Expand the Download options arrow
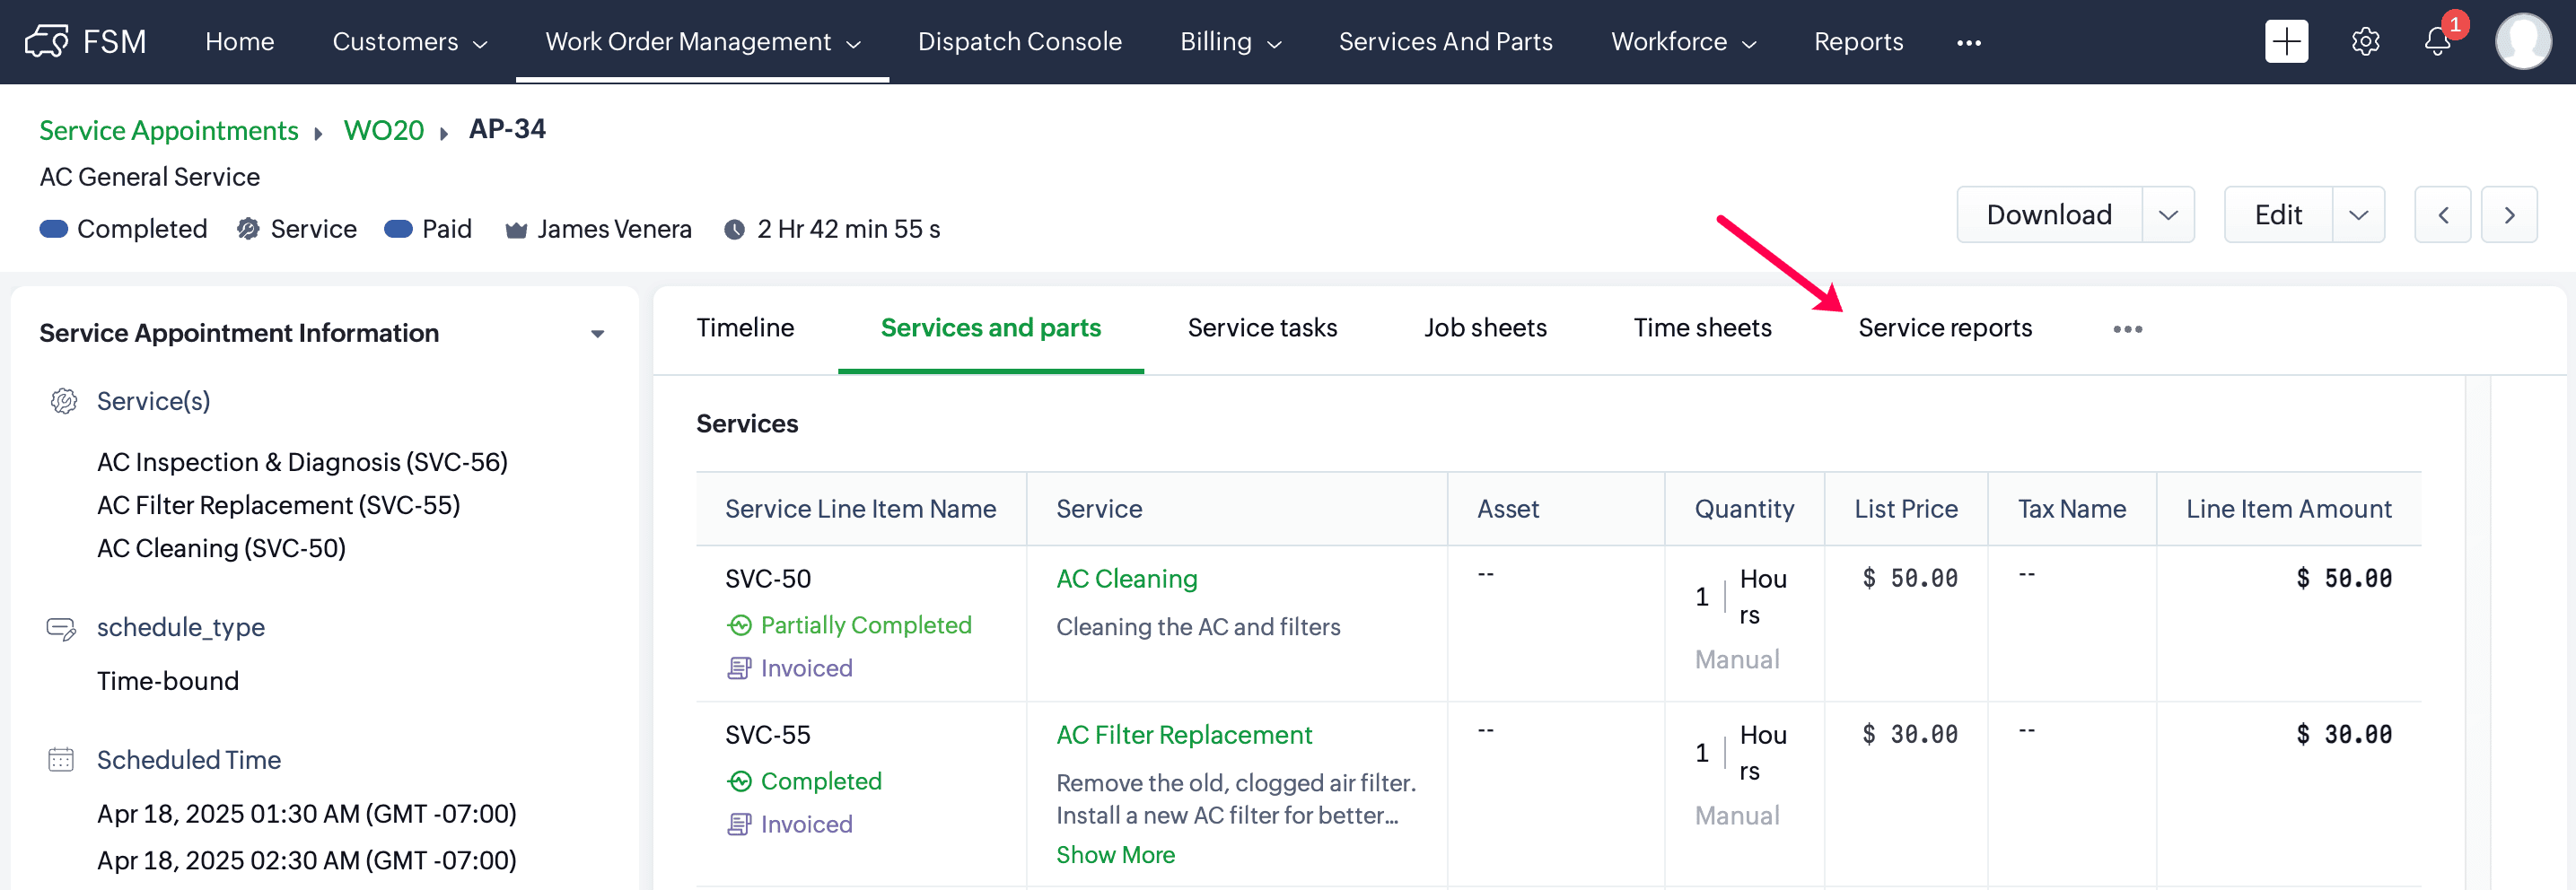 (x=2168, y=215)
